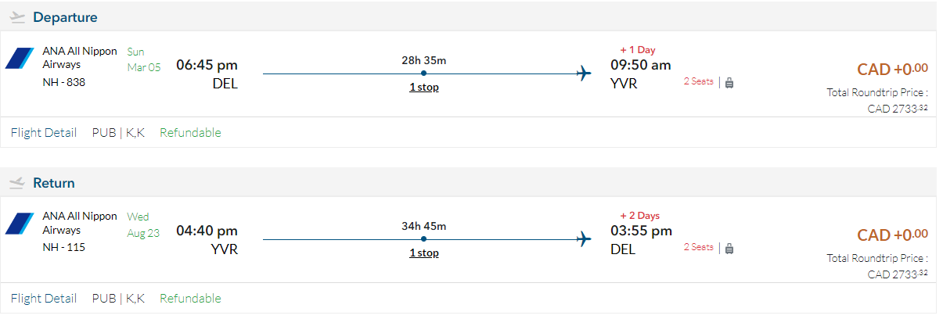Expand the 1 stop info for return
The height and width of the screenshot is (319, 943).
point(424,253)
